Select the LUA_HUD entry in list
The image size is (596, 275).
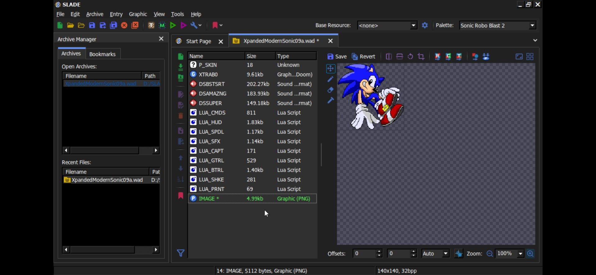252,122
